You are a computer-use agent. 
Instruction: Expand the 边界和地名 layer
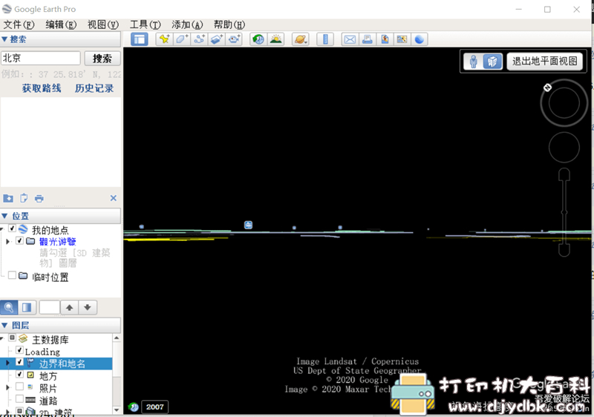[7, 364]
